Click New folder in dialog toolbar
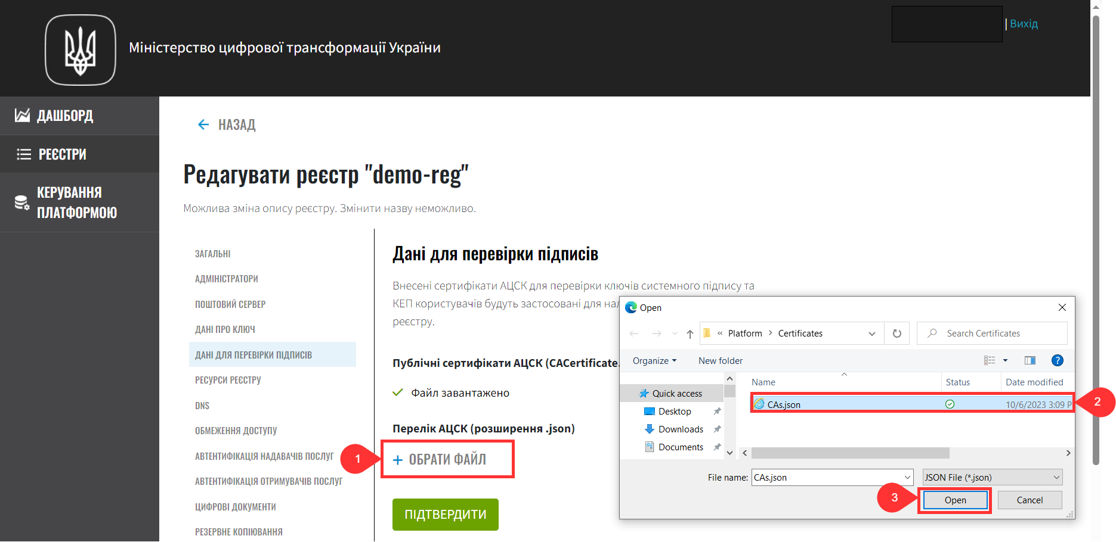Viewport: 1116px width, 542px height. (x=721, y=361)
